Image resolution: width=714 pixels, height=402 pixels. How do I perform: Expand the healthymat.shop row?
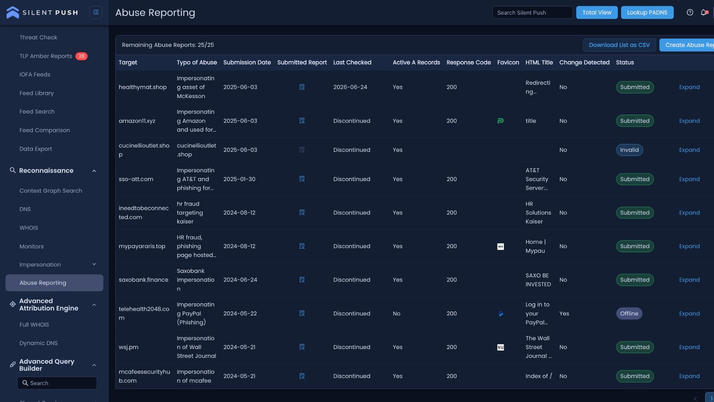[x=689, y=87]
